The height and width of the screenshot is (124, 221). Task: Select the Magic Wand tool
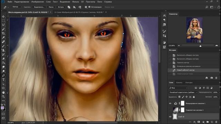3,29
